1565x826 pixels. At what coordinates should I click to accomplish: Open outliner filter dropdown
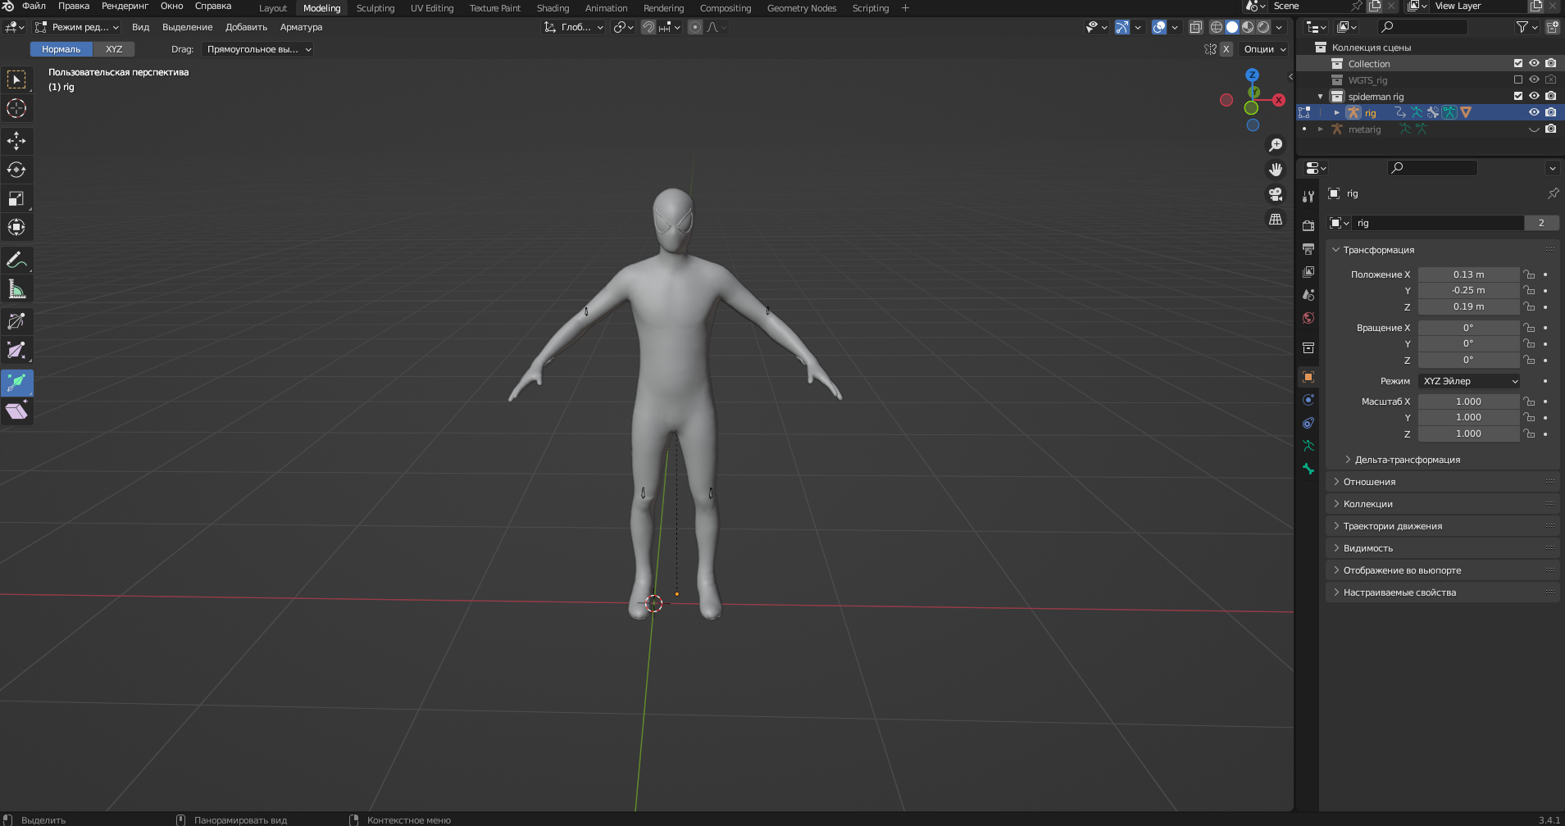coord(1526,27)
